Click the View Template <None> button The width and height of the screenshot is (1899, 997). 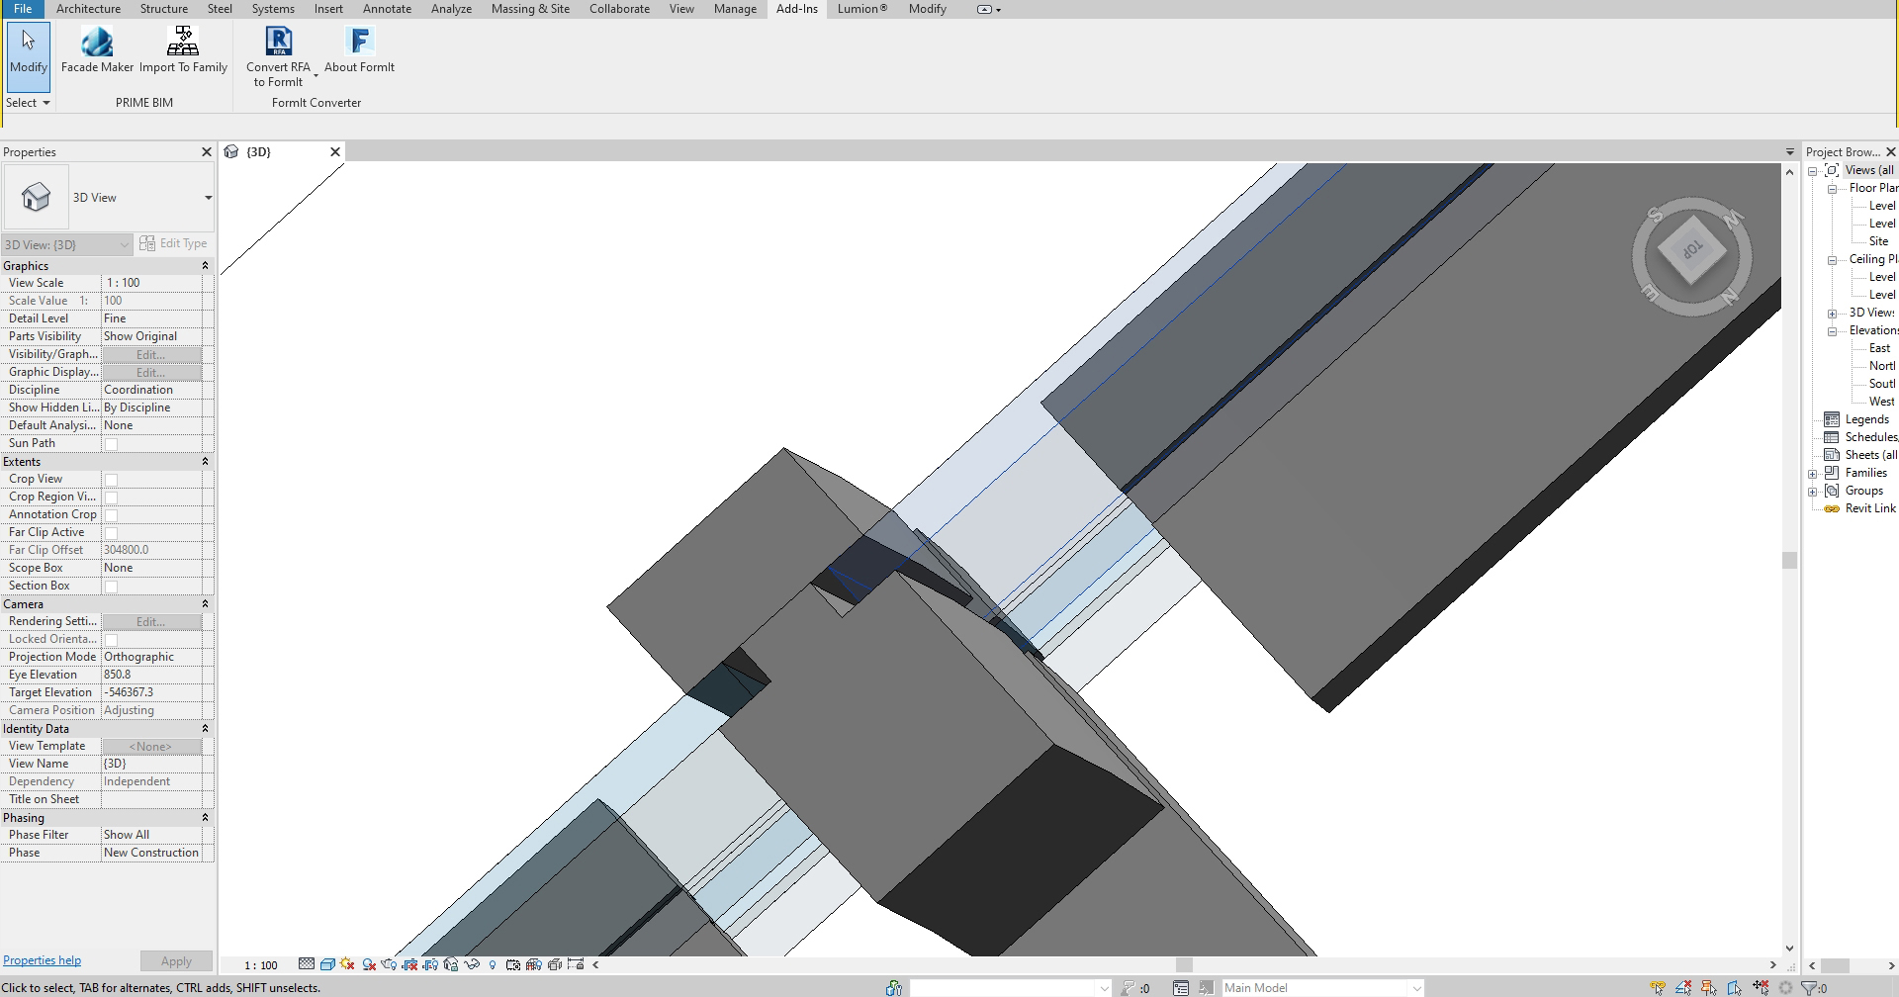(151, 747)
